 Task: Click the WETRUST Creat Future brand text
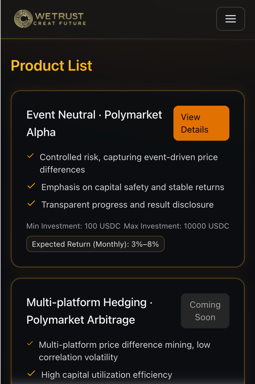[x=60, y=18]
